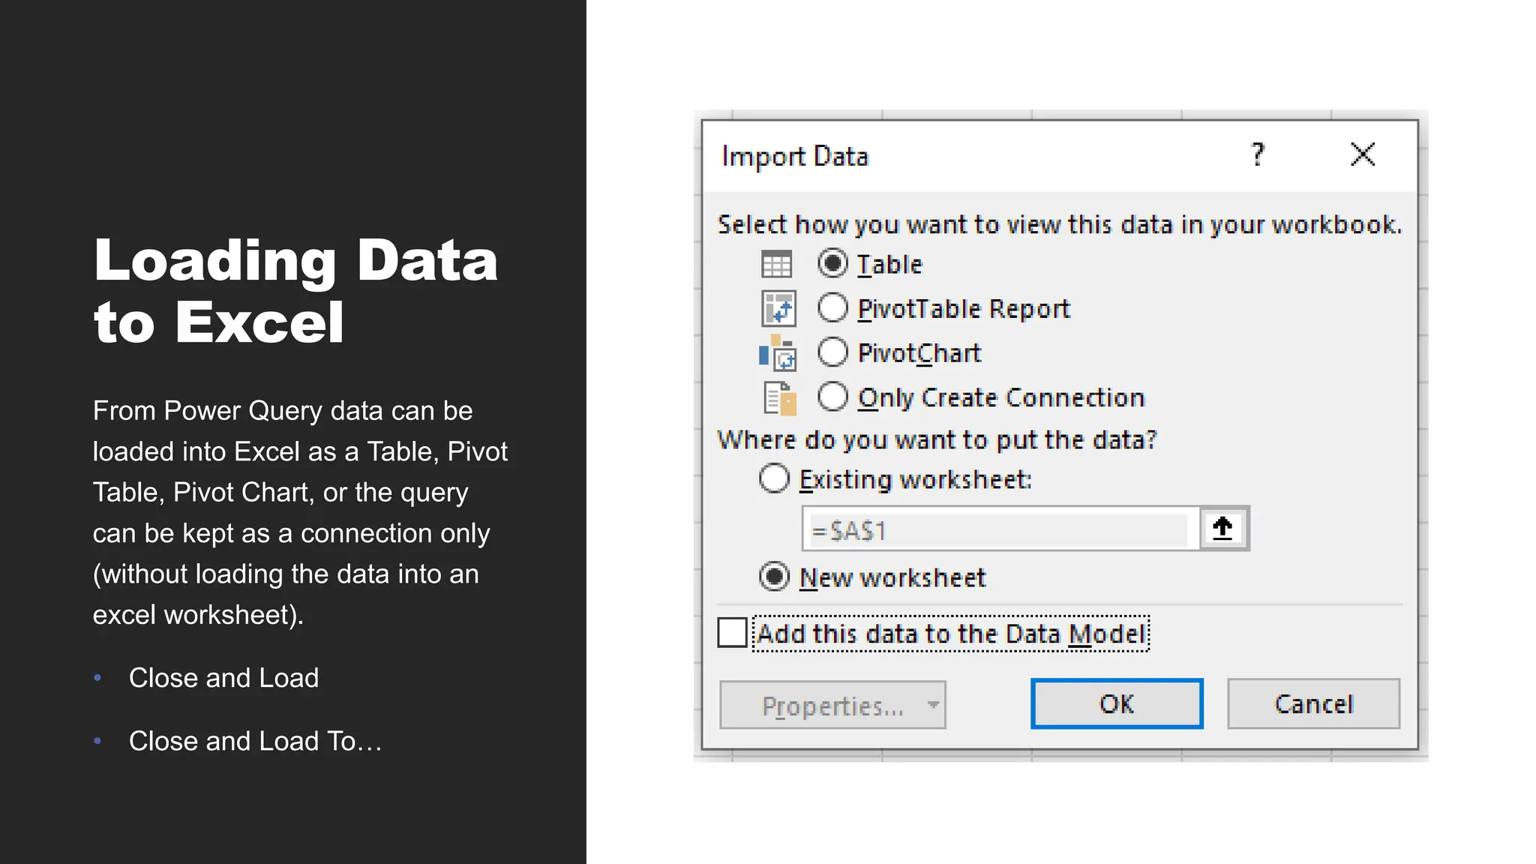Select the Table radio option

pyautogui.click(x=832, y=264)
